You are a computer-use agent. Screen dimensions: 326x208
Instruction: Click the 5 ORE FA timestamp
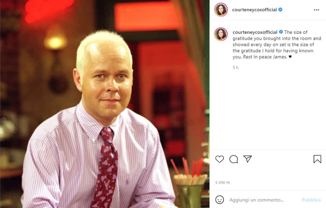pos(222,183)
